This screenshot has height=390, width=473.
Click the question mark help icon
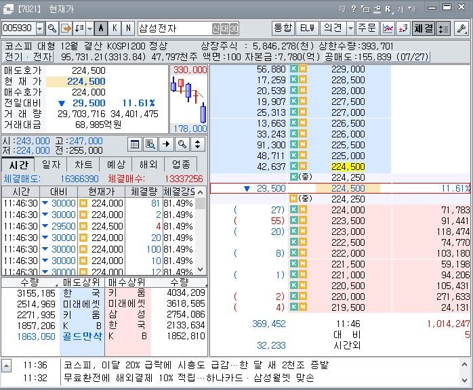coord(354,9)
